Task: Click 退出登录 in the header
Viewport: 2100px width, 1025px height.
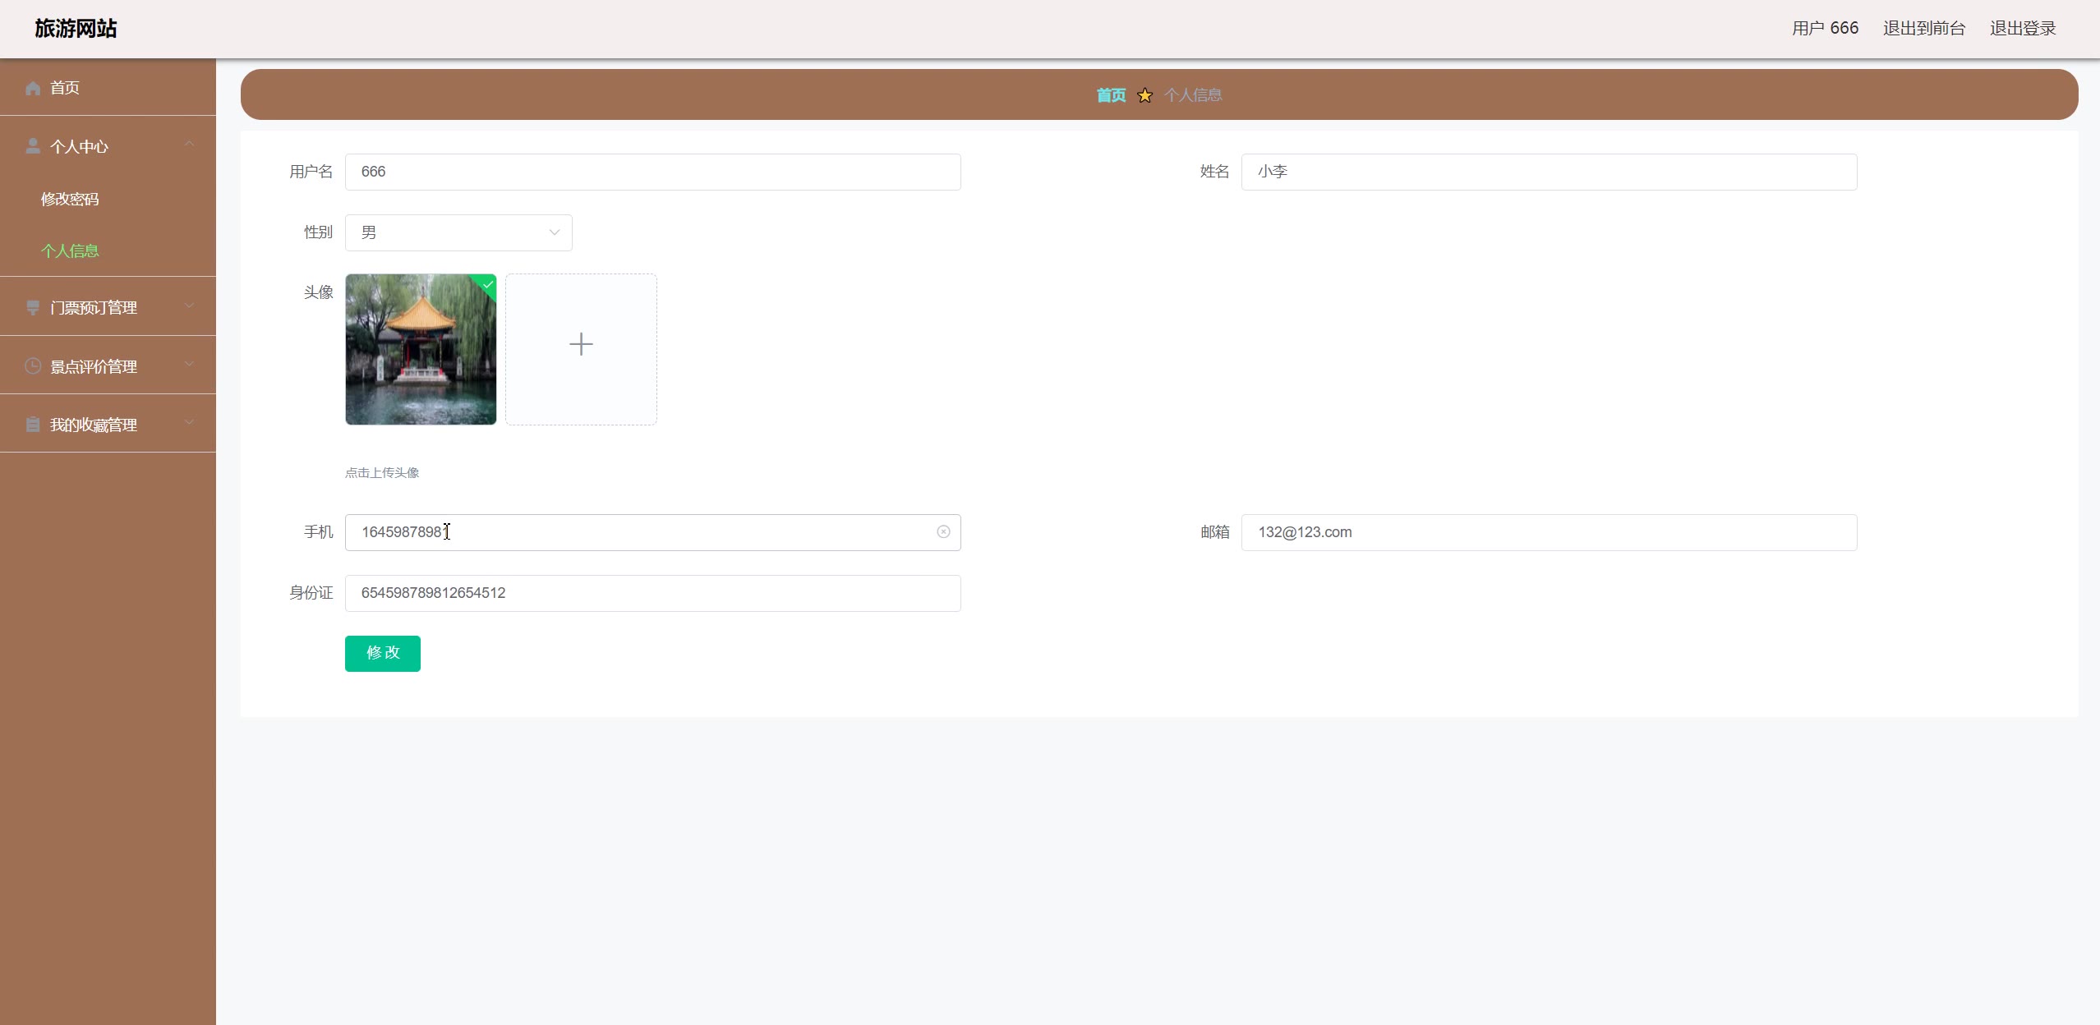Action: (x=2023, y=29)
